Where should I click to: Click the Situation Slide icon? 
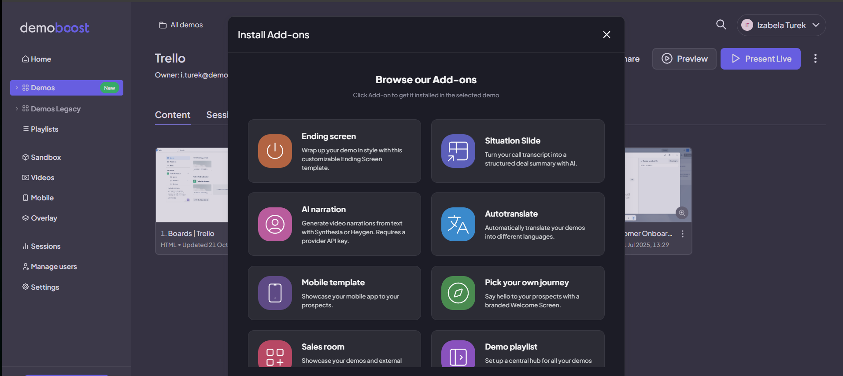coord(458,151)
